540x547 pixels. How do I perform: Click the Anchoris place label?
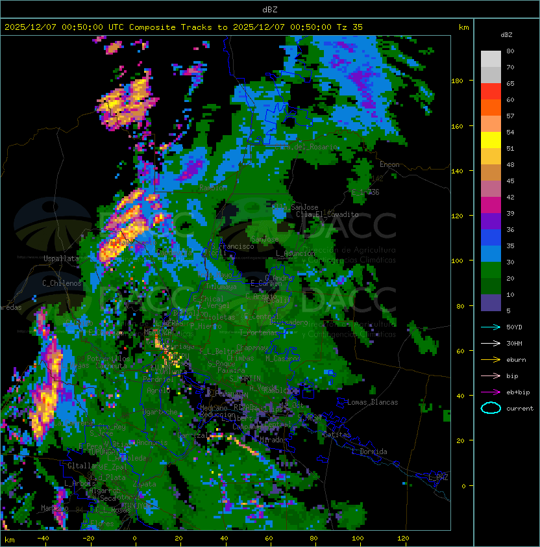pos(152,442)
